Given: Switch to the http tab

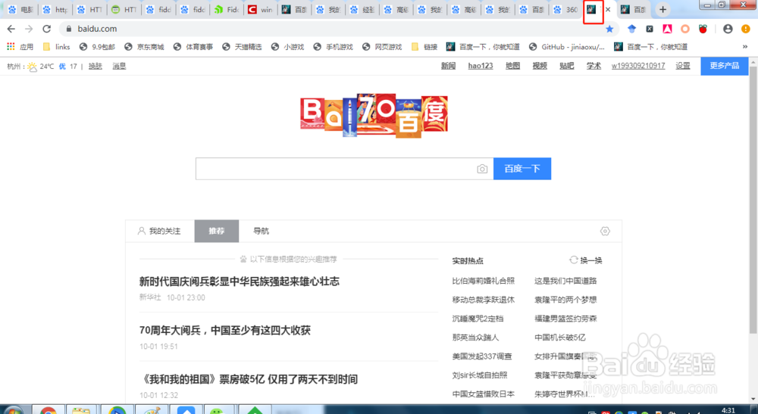Looking at the screenshot, I should 55,10.
